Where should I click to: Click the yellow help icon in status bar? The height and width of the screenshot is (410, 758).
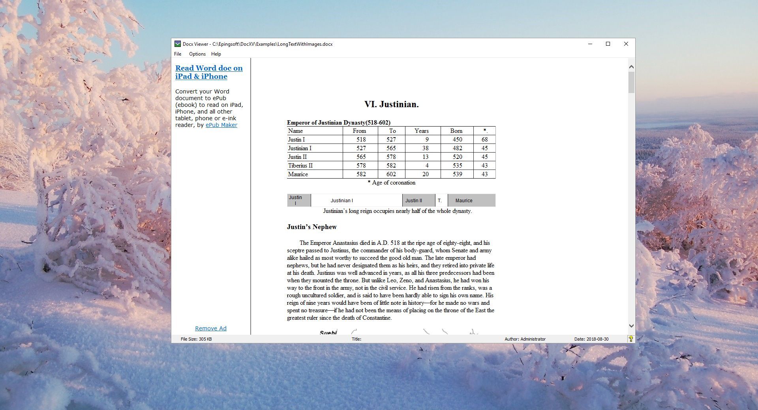pos(630,339)
